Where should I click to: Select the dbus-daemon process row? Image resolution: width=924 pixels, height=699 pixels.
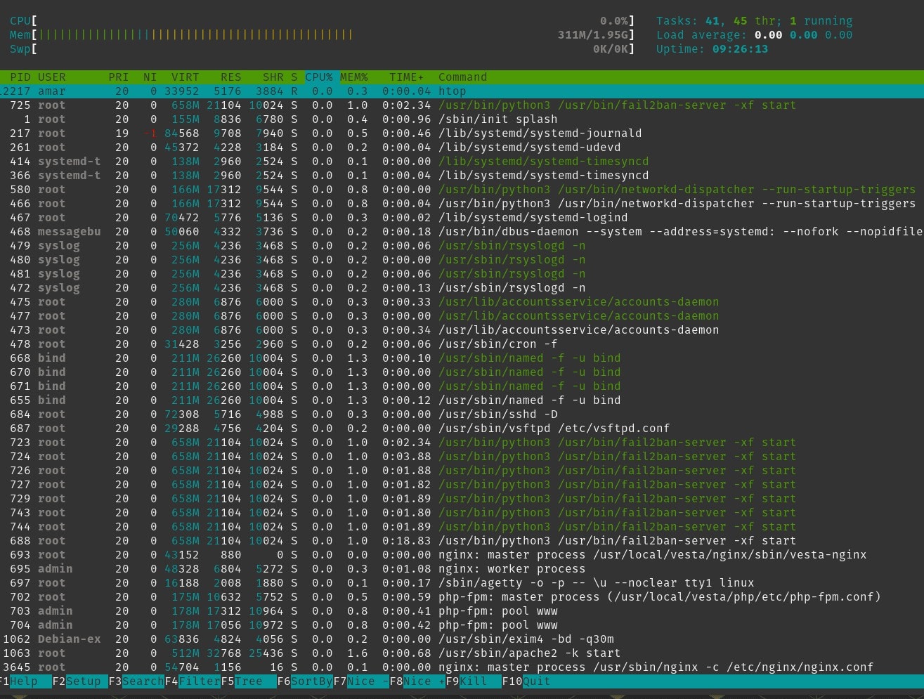click(x=462, y=232)
